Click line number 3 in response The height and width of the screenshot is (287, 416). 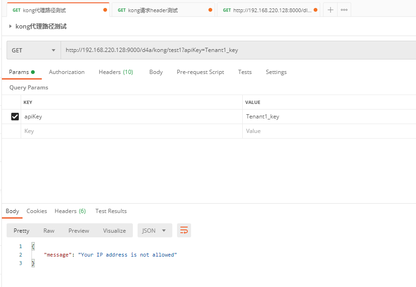[21, 263]
